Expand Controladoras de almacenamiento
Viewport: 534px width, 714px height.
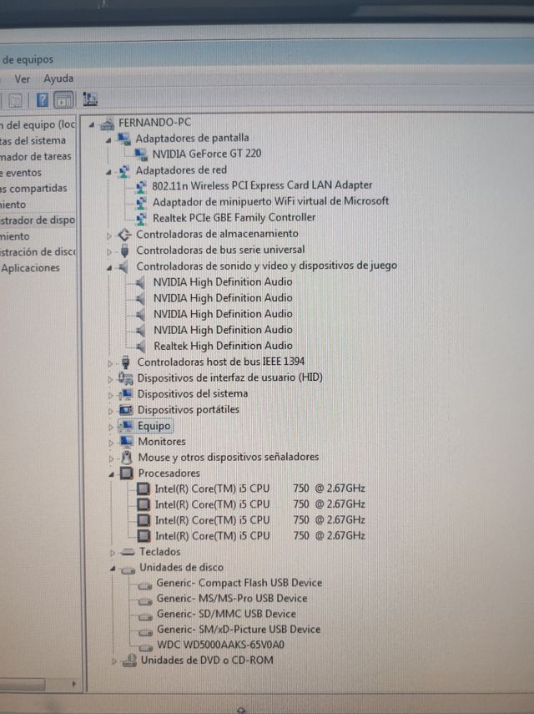(109, 235)
